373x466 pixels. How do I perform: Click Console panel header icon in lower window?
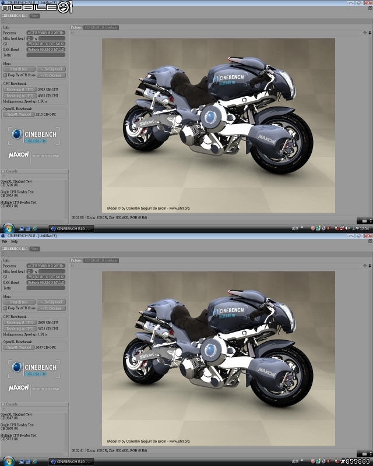pyautogui.click(x=3, y=404)
